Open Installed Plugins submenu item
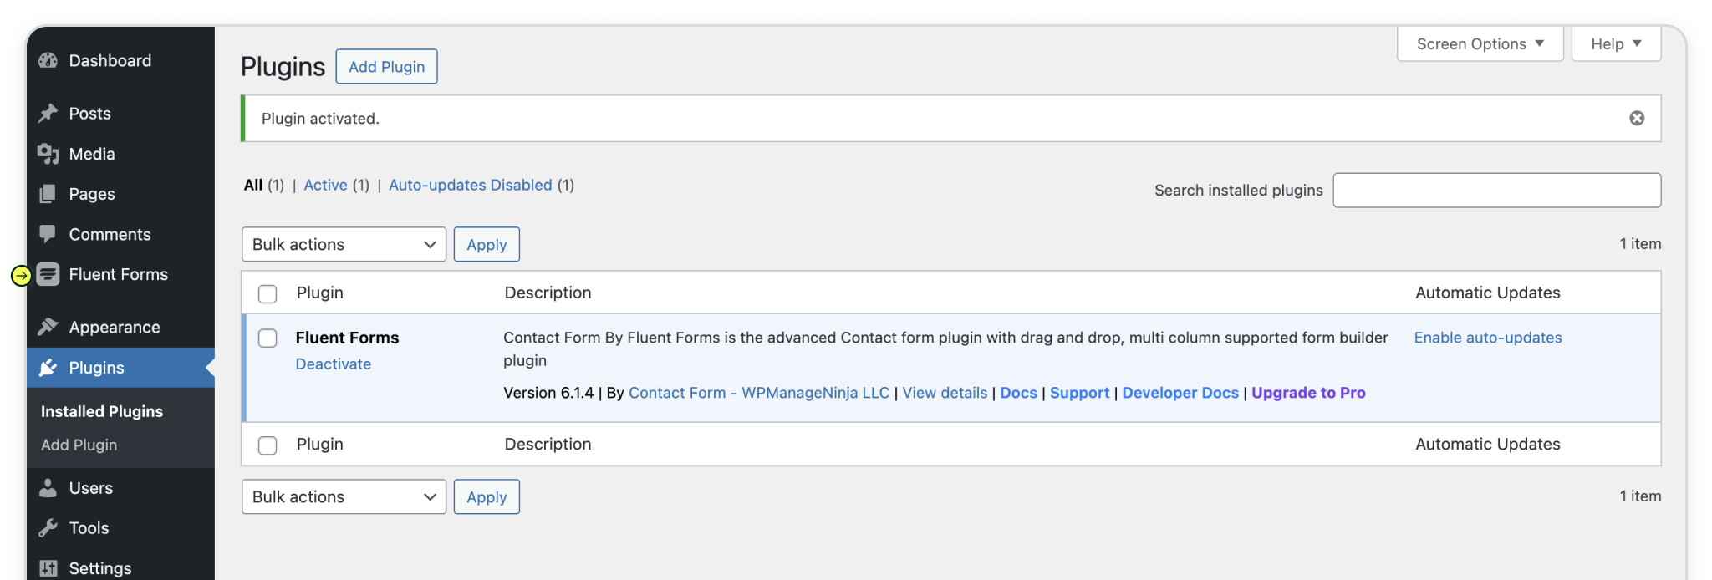 102,411
